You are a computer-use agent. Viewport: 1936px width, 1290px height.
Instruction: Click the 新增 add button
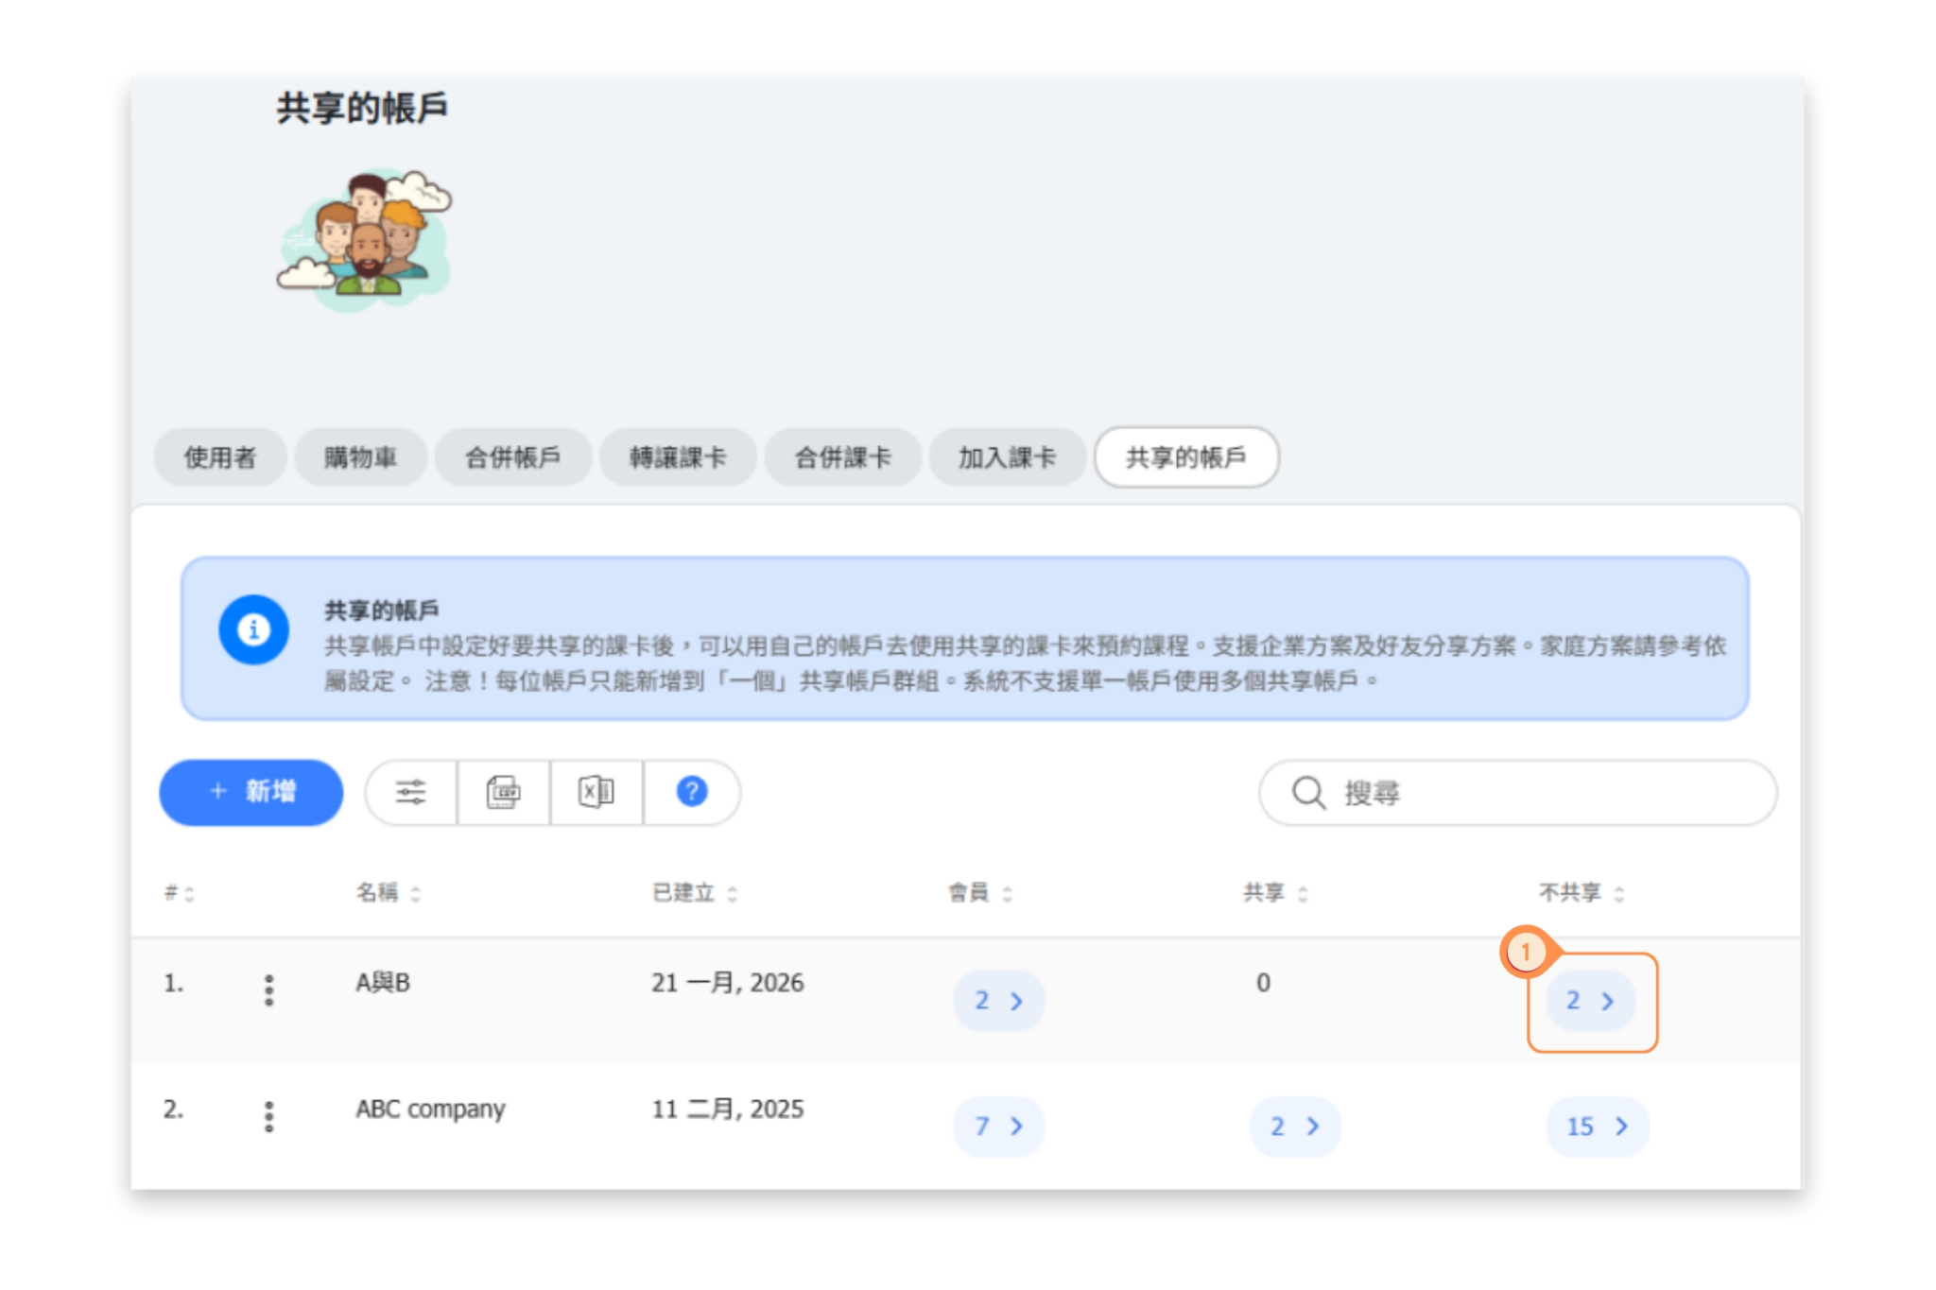[251, 792]
